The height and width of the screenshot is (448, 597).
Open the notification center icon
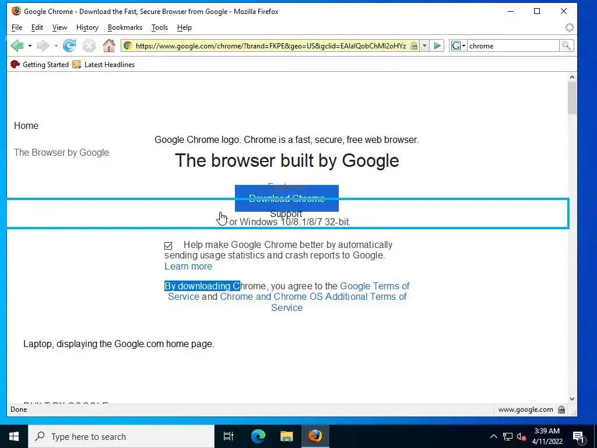pyautogui.click(x=578, y=436)
